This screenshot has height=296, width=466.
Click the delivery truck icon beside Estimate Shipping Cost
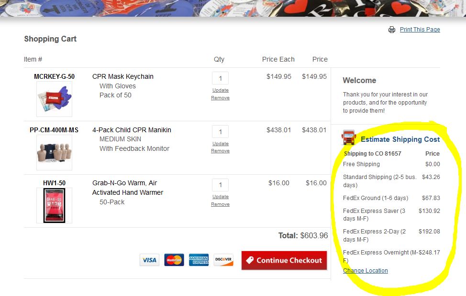349,137
